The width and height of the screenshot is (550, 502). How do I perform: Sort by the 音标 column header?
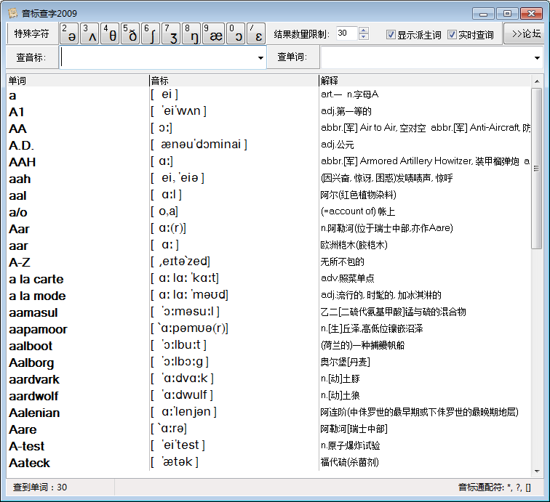point(234,81)
